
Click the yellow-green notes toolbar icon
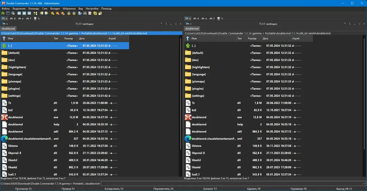[95, 13]
